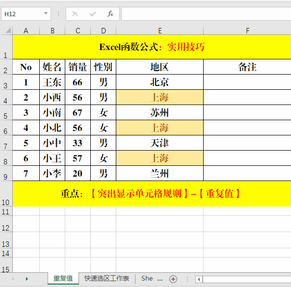Select highlighted 上海 cell in row 6

coord(160,128)
